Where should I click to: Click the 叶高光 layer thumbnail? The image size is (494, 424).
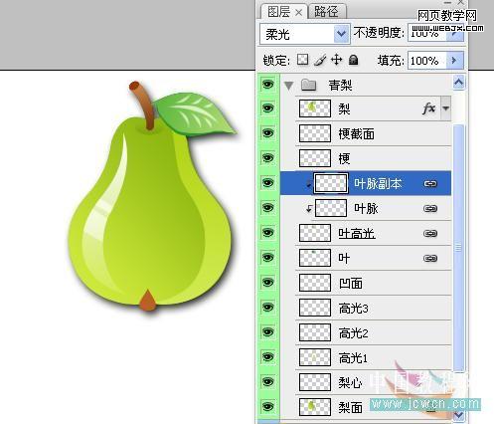tap(315, 233)
